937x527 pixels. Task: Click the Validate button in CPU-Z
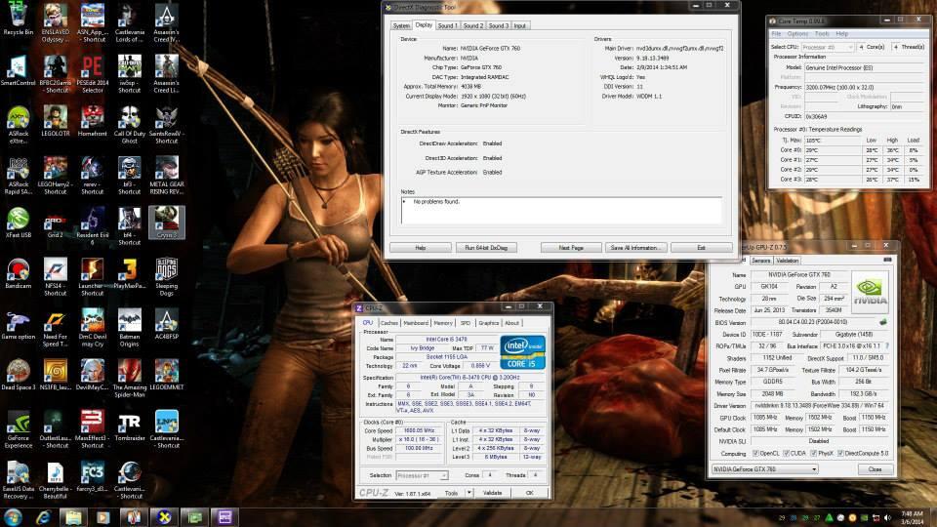coord(492,493)
